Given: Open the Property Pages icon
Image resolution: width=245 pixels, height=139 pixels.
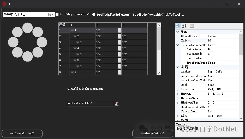Looking at the screenshot, I should pyautogui.click(x=192, y=26).
